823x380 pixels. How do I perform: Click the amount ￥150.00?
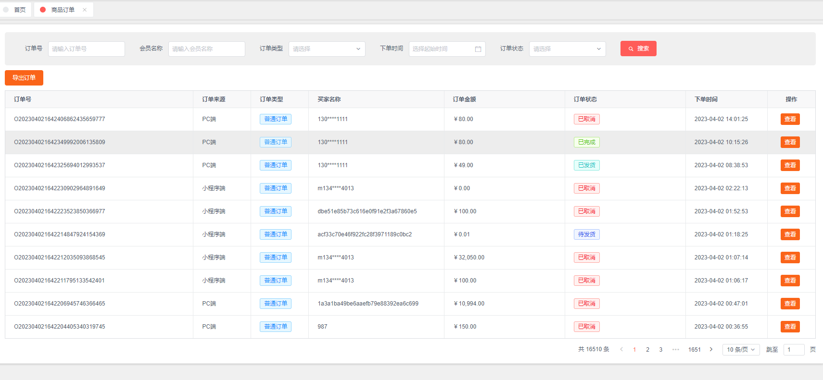click(x=465, y=327)
